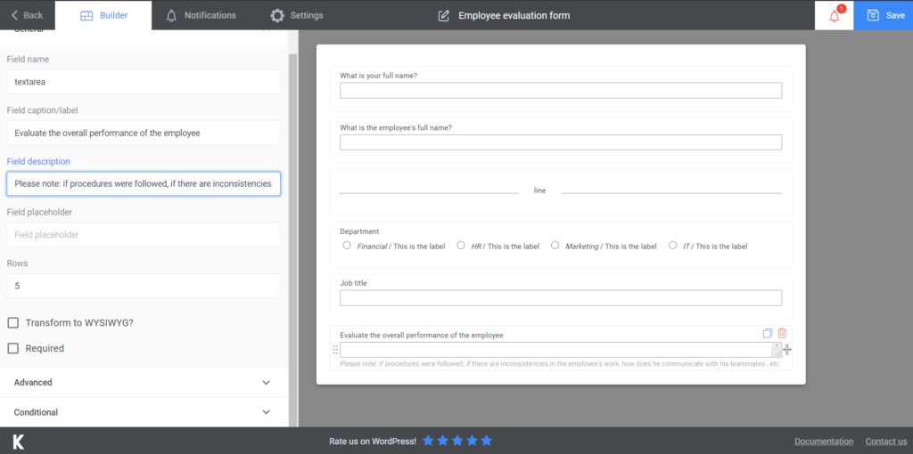This screenshot has width=913, height=454.
Task: Click the Employee evaluation form title
Action: click(514, 16)
